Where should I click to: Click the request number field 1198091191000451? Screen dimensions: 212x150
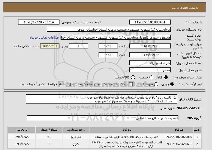coord(150,22)
